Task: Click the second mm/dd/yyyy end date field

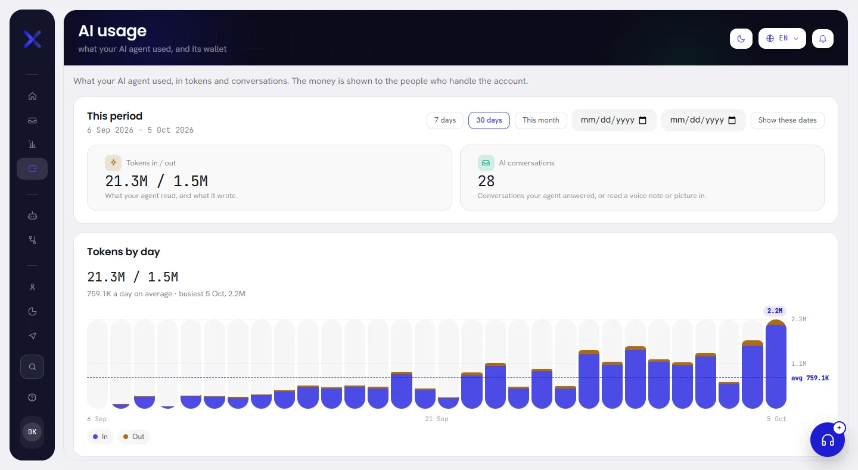Action: (x=704, y=120)
